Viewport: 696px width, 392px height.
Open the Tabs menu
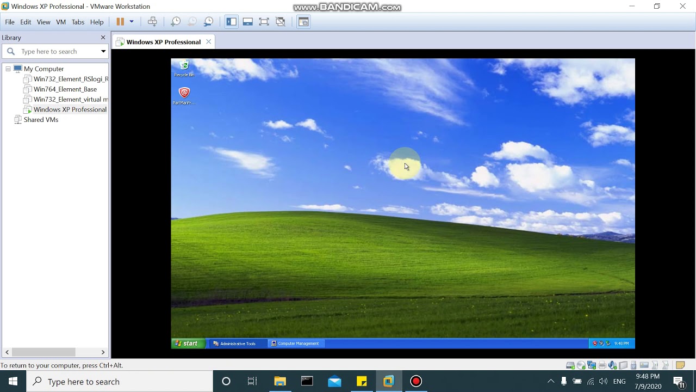click(78, 22)
